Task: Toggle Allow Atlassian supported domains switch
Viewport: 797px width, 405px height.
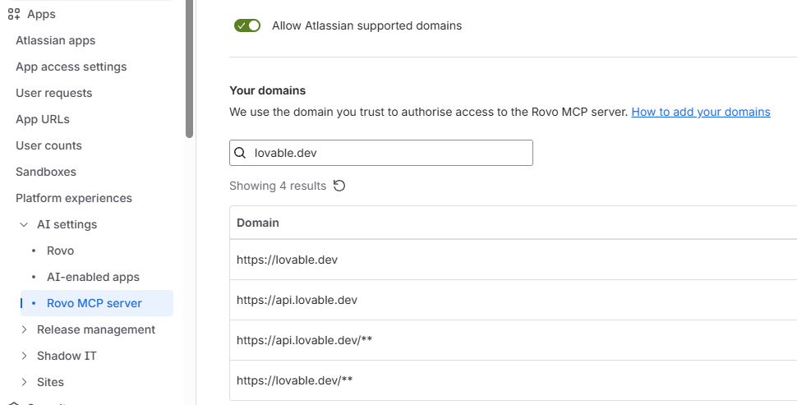Action: pos(247,25)
